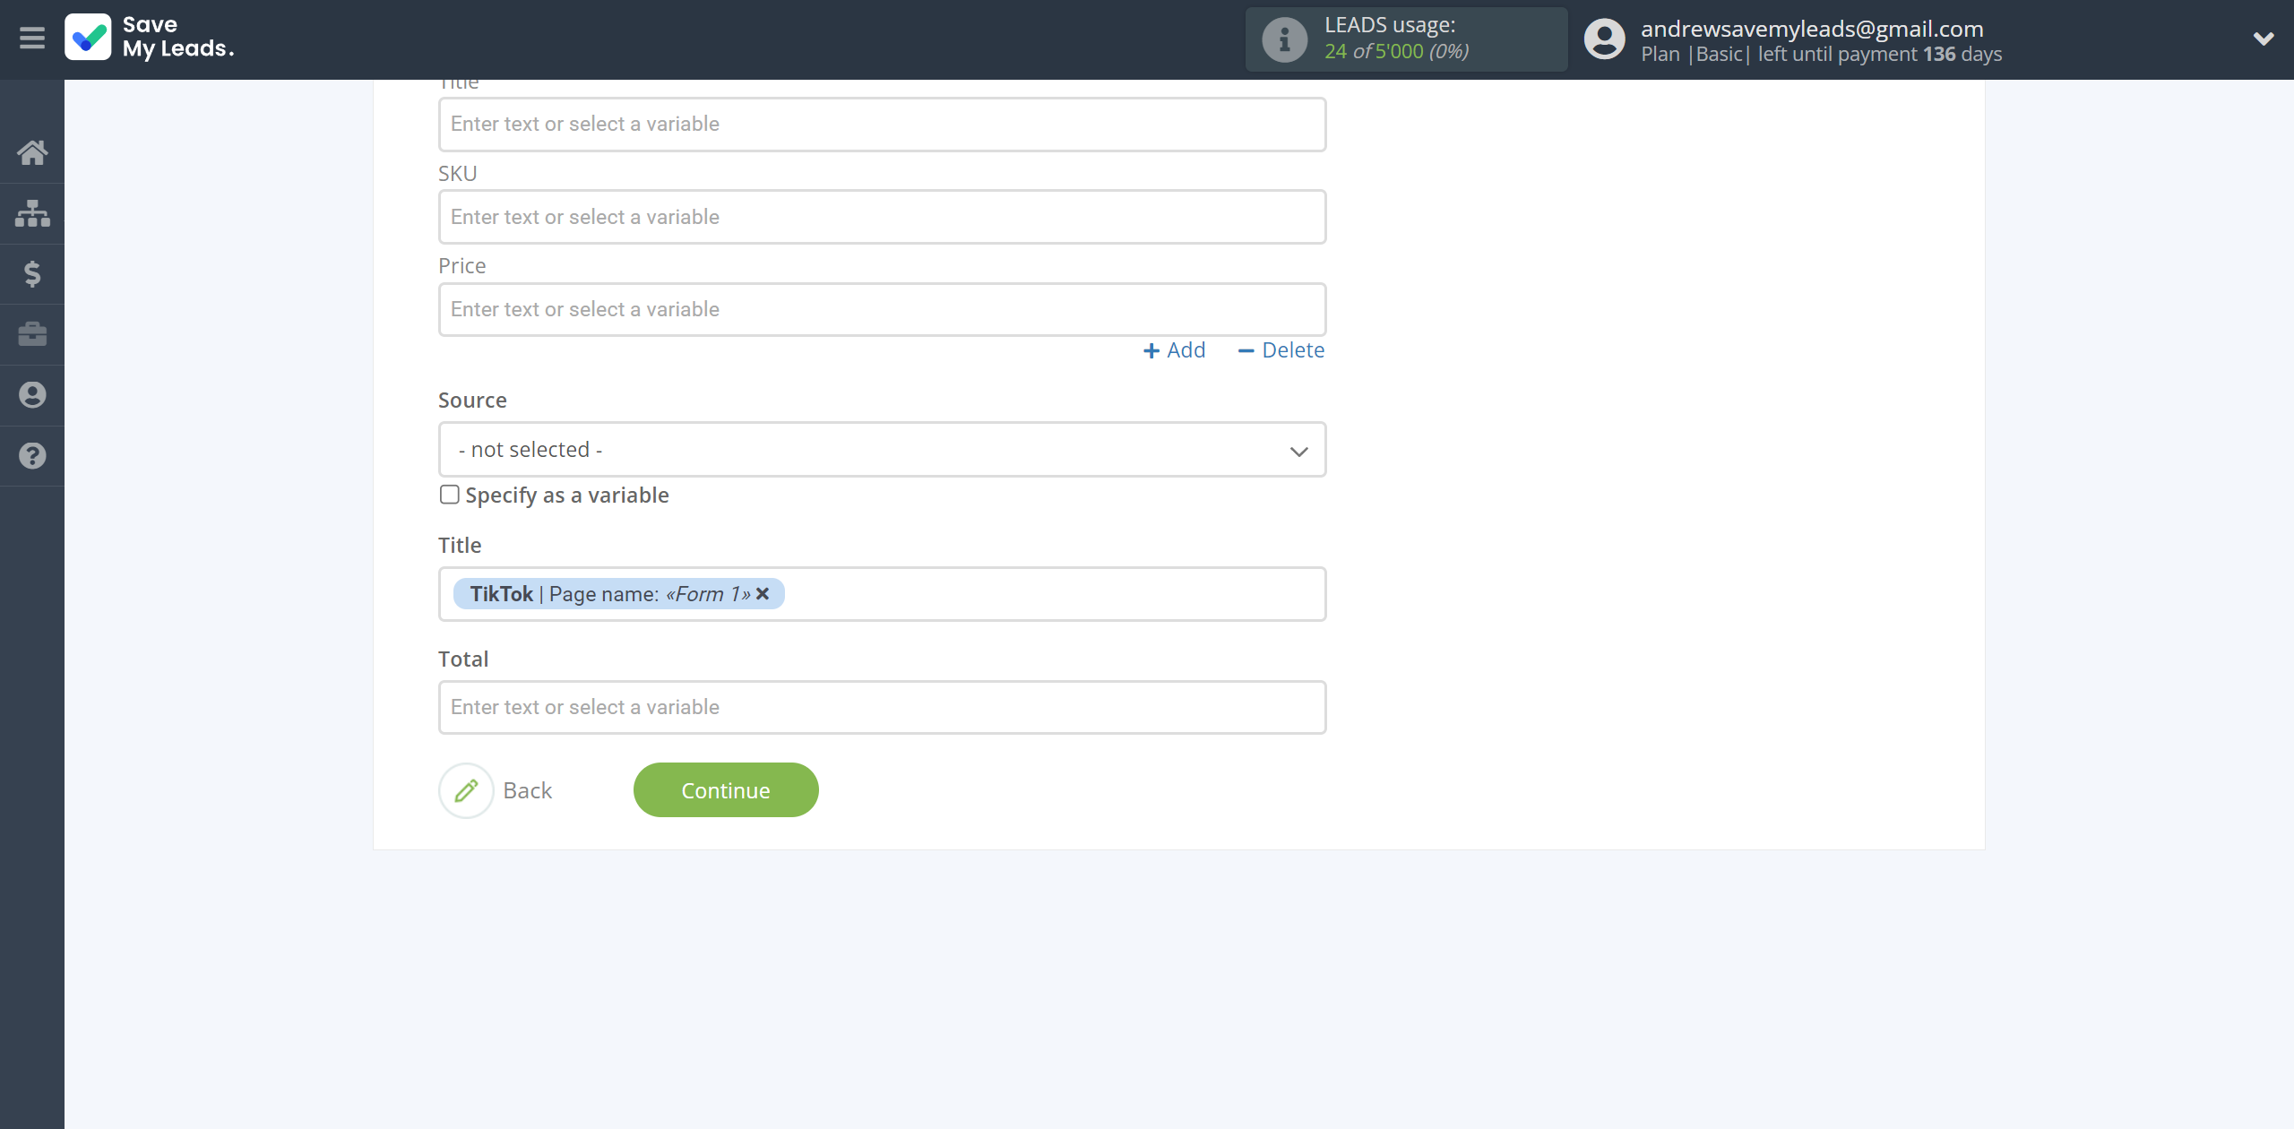Viewport: 2294px width, 1129px height.
Task: Focus the SKU input field
Action: (882, 217)
